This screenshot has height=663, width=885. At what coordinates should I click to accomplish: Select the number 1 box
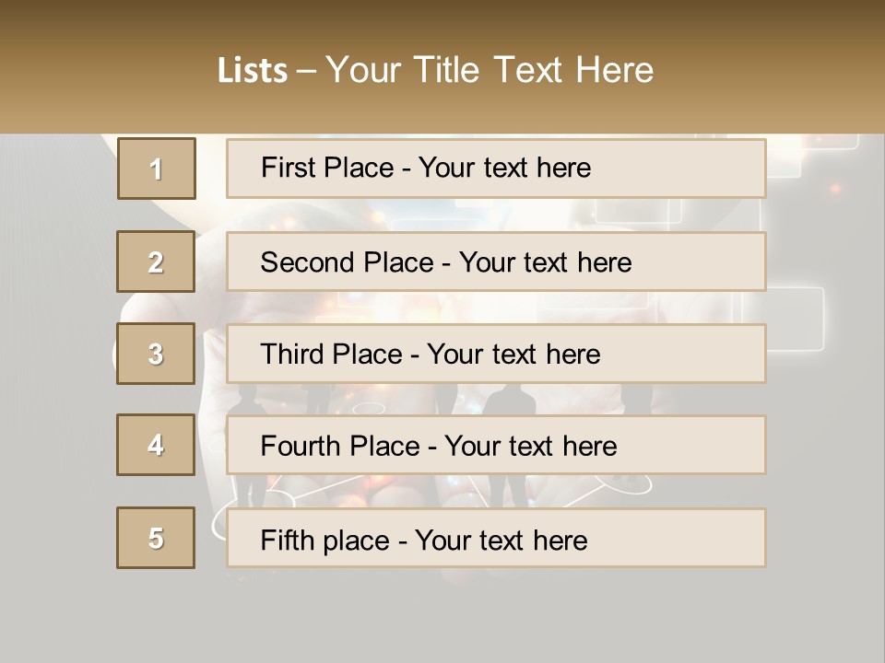point(157,169)
